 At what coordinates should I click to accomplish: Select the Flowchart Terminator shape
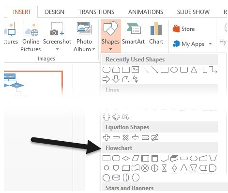[x=184, y=159]
